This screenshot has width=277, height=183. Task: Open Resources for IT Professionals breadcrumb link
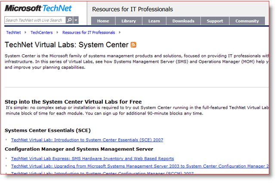(89, 33)
